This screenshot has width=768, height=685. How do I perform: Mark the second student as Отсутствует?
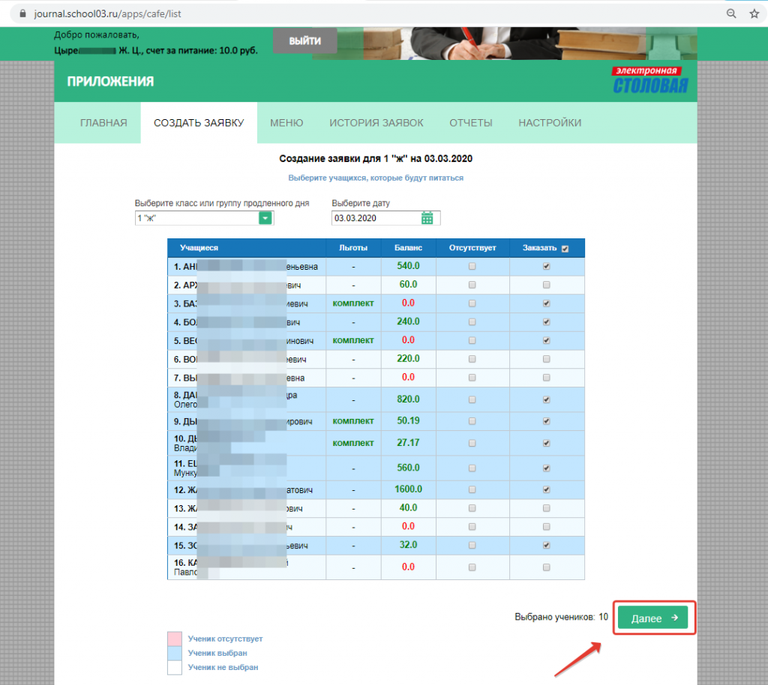472,285
